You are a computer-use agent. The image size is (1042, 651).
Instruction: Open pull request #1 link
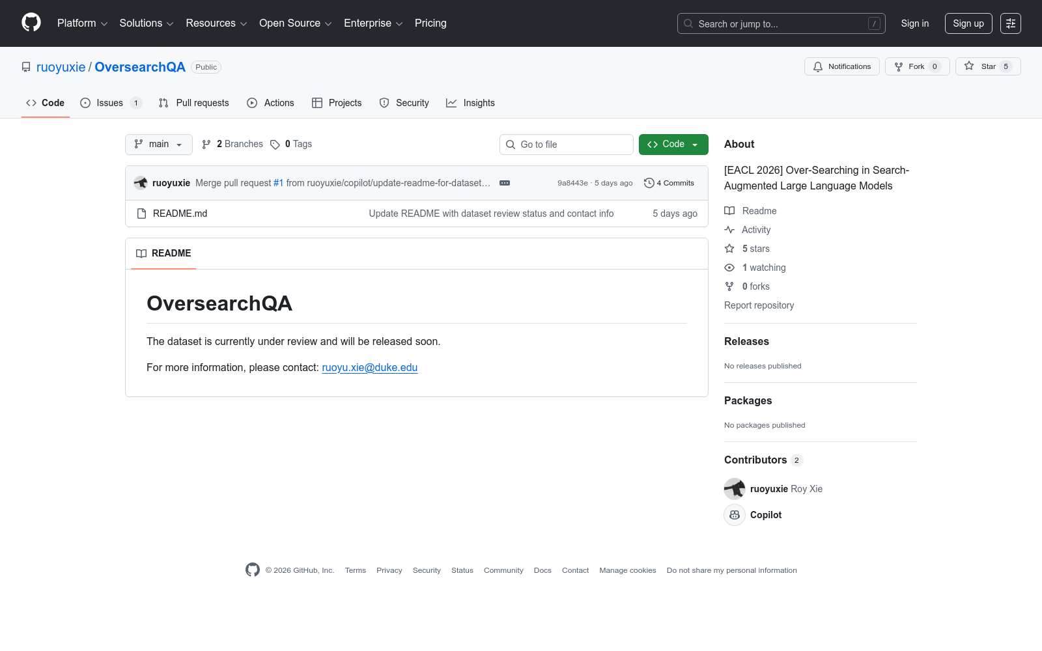(279, 183)
